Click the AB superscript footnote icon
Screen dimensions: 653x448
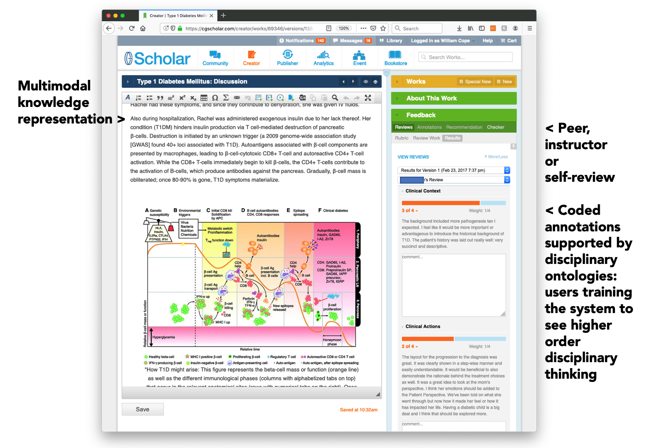click(171, 98)
